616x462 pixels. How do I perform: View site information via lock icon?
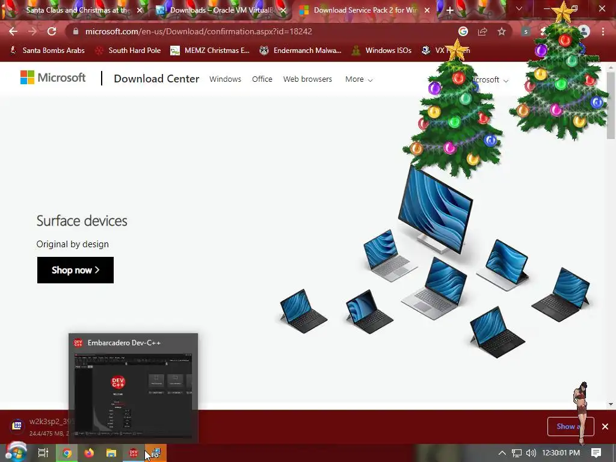tap(76, 31)
